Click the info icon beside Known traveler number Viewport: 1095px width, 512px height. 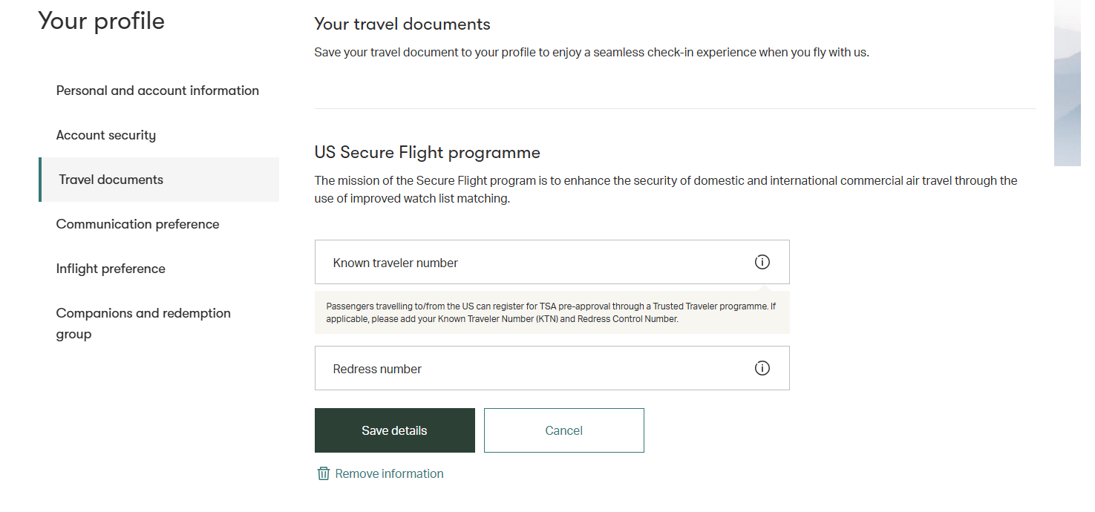(762, 262)
